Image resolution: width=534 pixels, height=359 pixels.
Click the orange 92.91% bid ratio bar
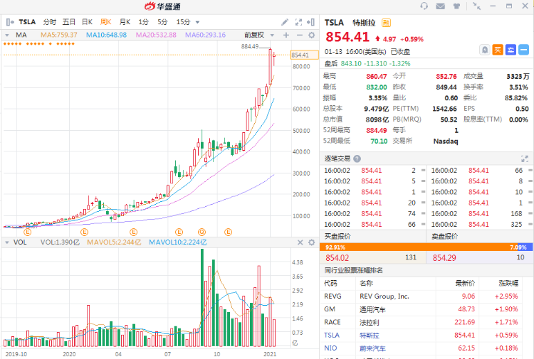pyautogui.click(x=419, y=247)
